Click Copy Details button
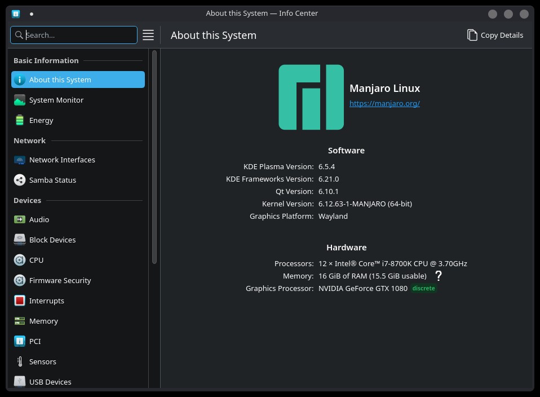Screen dimensions: 540x397 tap(495, 35)
